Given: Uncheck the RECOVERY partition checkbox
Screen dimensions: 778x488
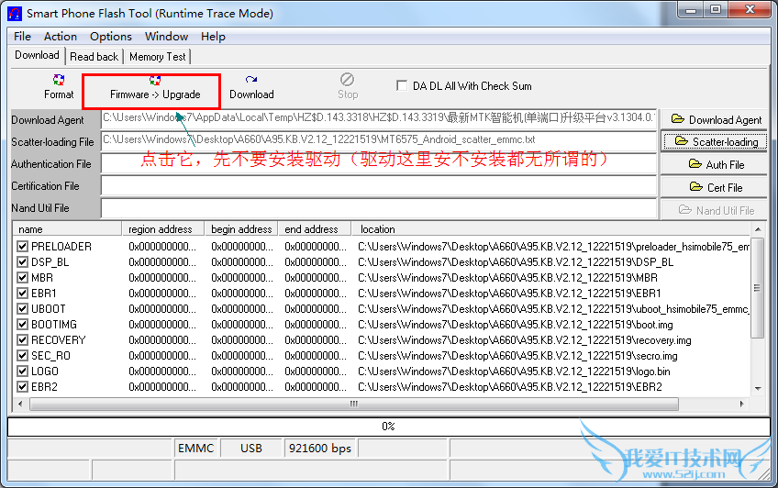Looking at the screenshot, I should 22,340.
